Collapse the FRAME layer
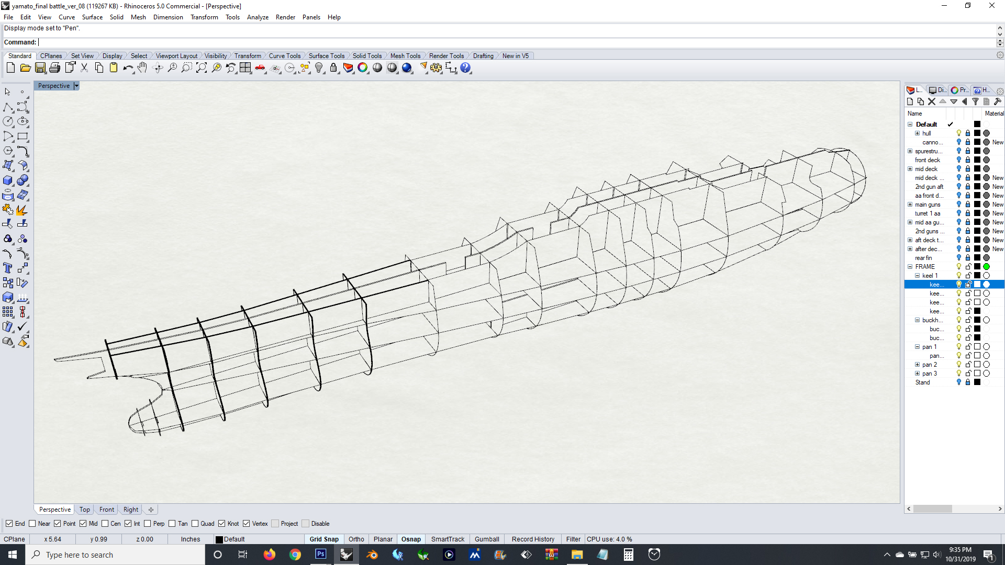The width and height of the screenshot is (1005, 565). 910,267
